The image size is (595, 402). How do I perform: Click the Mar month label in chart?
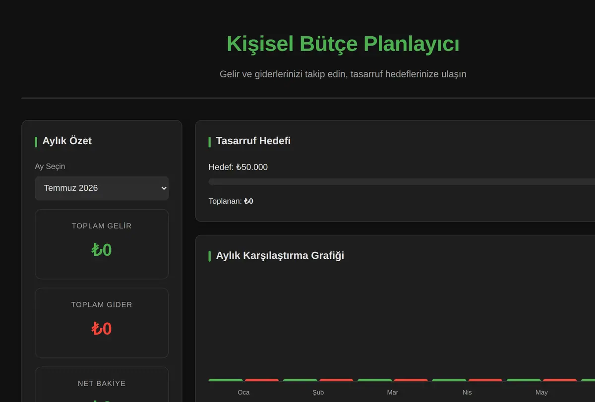(x=393, y=392)
